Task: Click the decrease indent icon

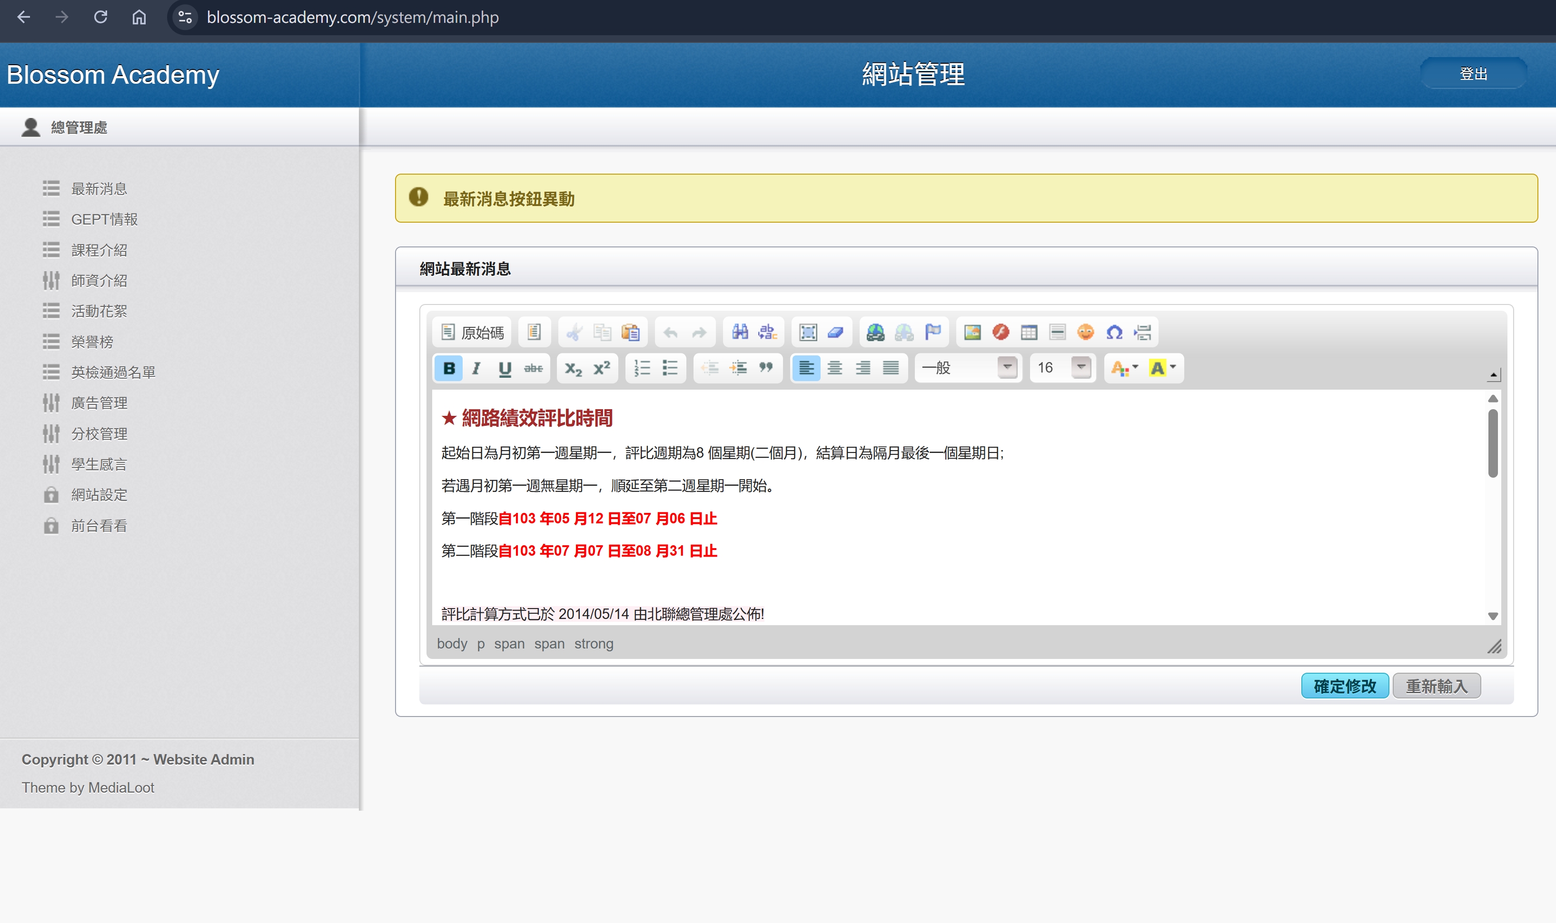Action: (x=710, y=368)
